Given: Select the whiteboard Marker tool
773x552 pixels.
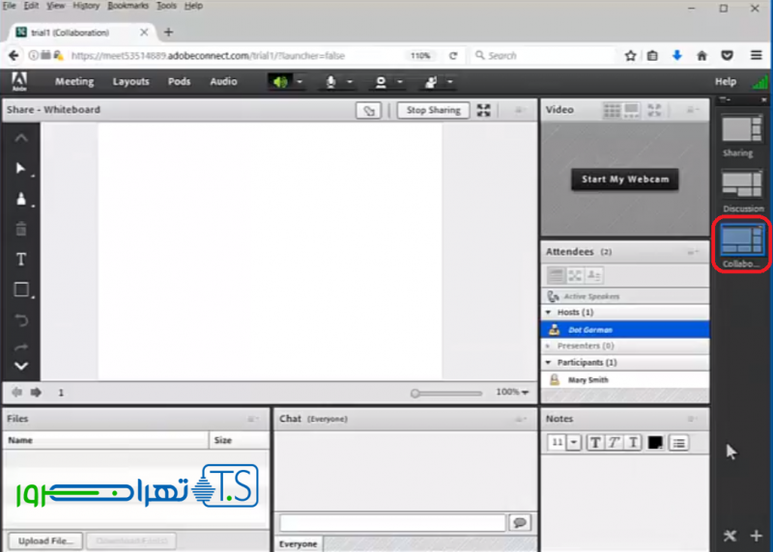Looking at the screenshot, I should [21, 199].
